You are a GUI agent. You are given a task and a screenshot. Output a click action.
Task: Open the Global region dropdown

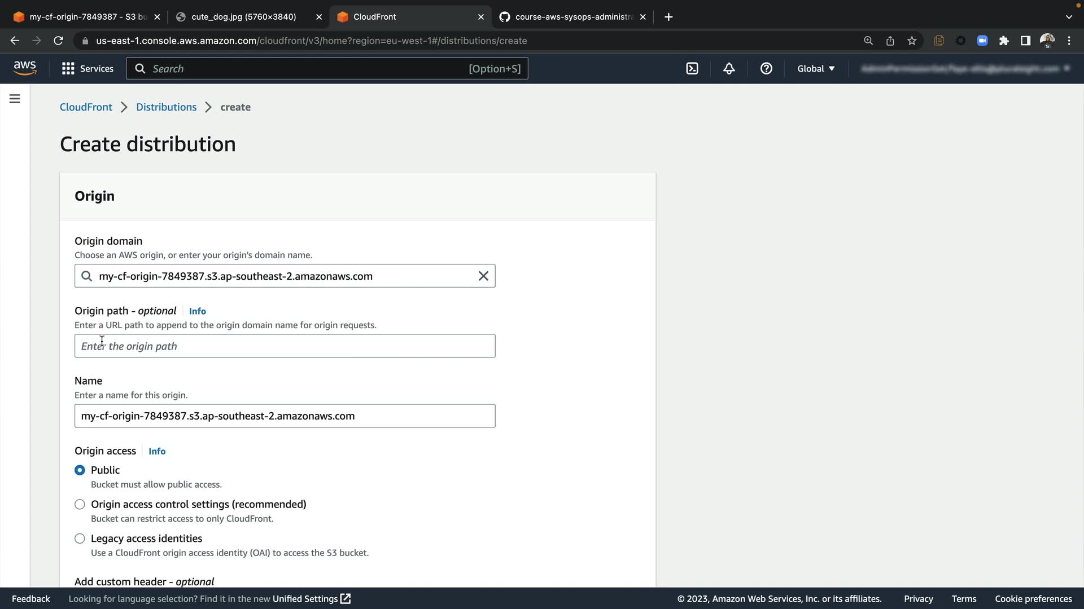816,69
